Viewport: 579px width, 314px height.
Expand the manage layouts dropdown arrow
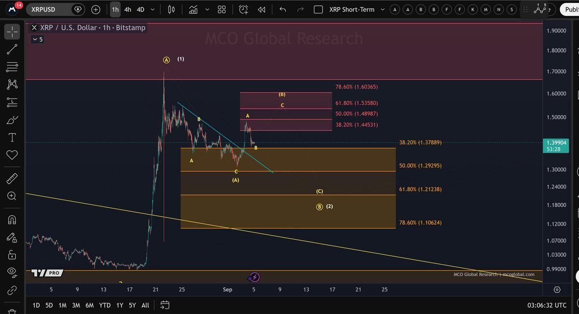click(382, 10)
